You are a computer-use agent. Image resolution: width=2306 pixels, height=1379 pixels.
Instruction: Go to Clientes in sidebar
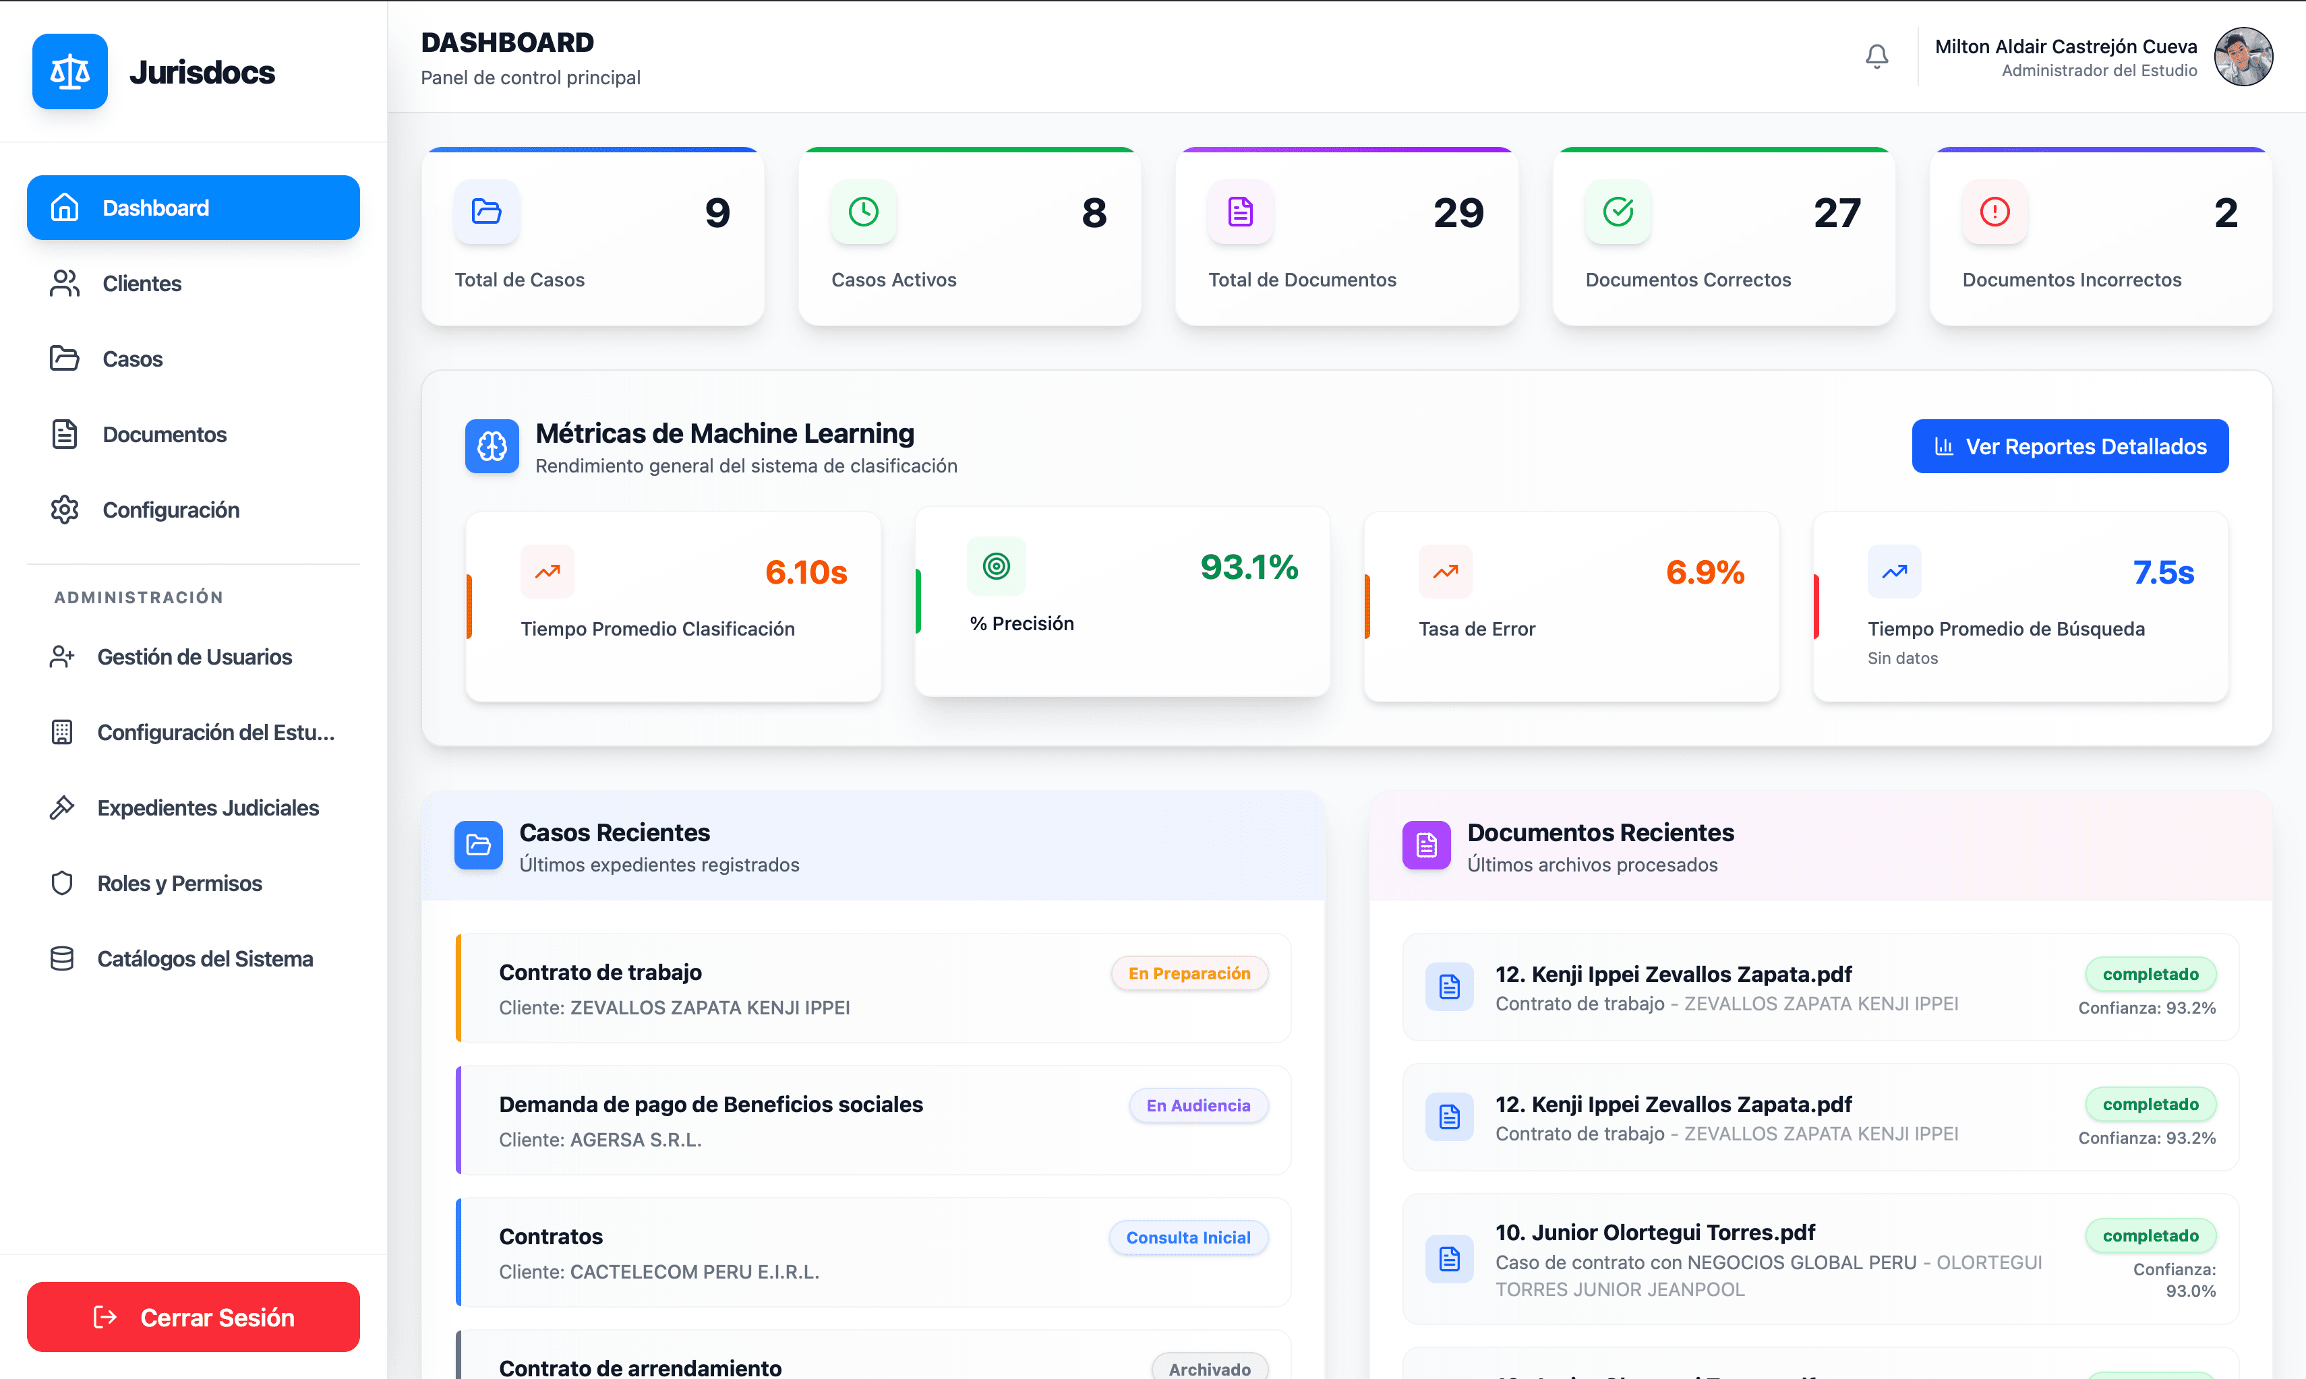point(194,284)
